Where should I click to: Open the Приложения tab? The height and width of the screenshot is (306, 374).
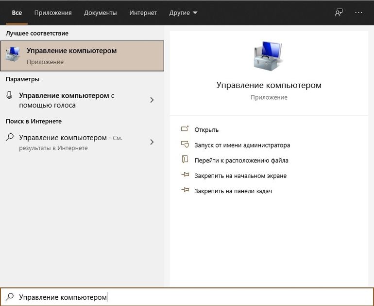click(x=53, y=13)
